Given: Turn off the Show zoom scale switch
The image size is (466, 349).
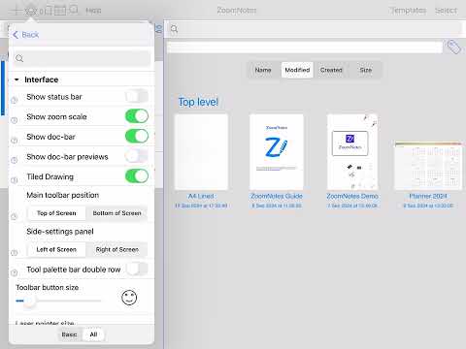Looking at the screenshot, I should [x=137, y=116].
